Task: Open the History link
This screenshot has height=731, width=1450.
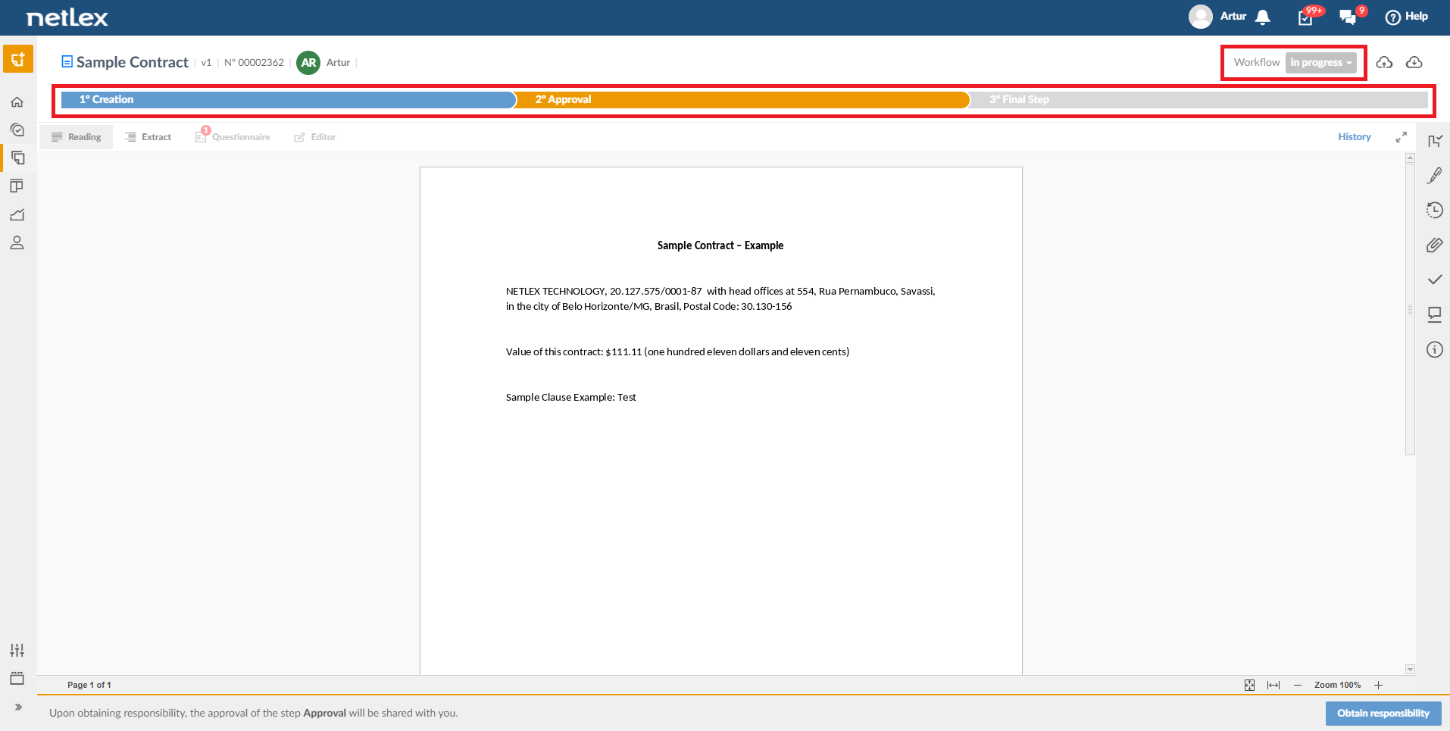Action: point(1354,137)
